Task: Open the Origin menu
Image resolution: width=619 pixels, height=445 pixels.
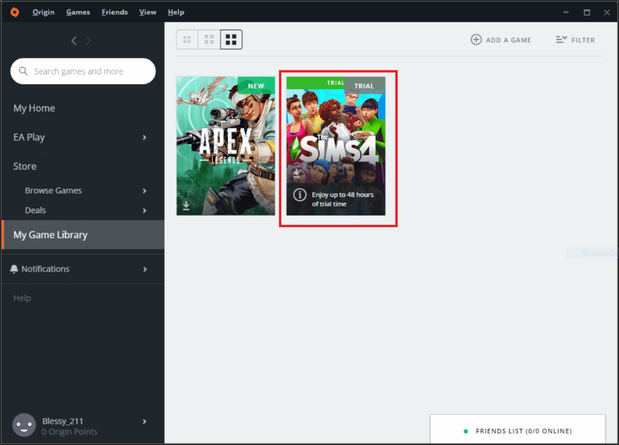Action: (x=44, y=12)
